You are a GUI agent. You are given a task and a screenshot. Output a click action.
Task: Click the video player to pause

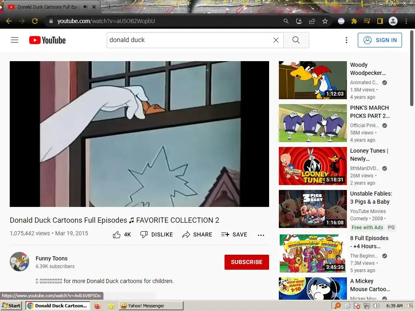pyautogui.click(x=139, y=134)
